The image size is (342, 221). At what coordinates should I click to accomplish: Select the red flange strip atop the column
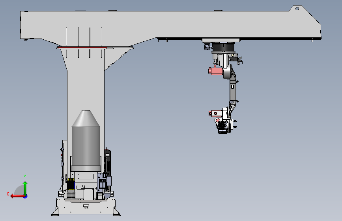click(82, 47)
